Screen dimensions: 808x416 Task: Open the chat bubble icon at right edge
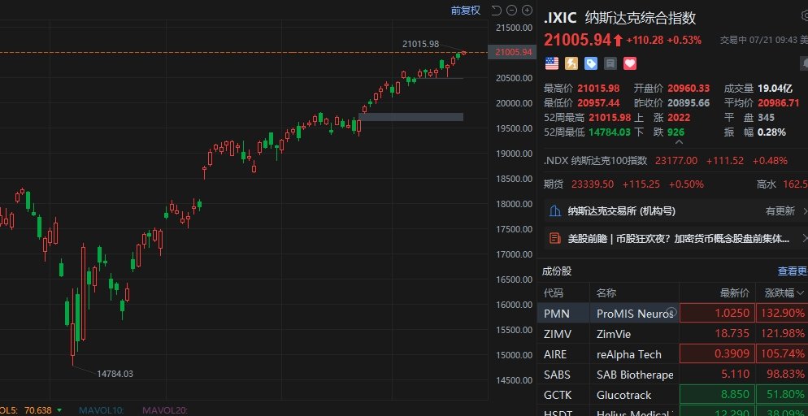pos(805,63)
